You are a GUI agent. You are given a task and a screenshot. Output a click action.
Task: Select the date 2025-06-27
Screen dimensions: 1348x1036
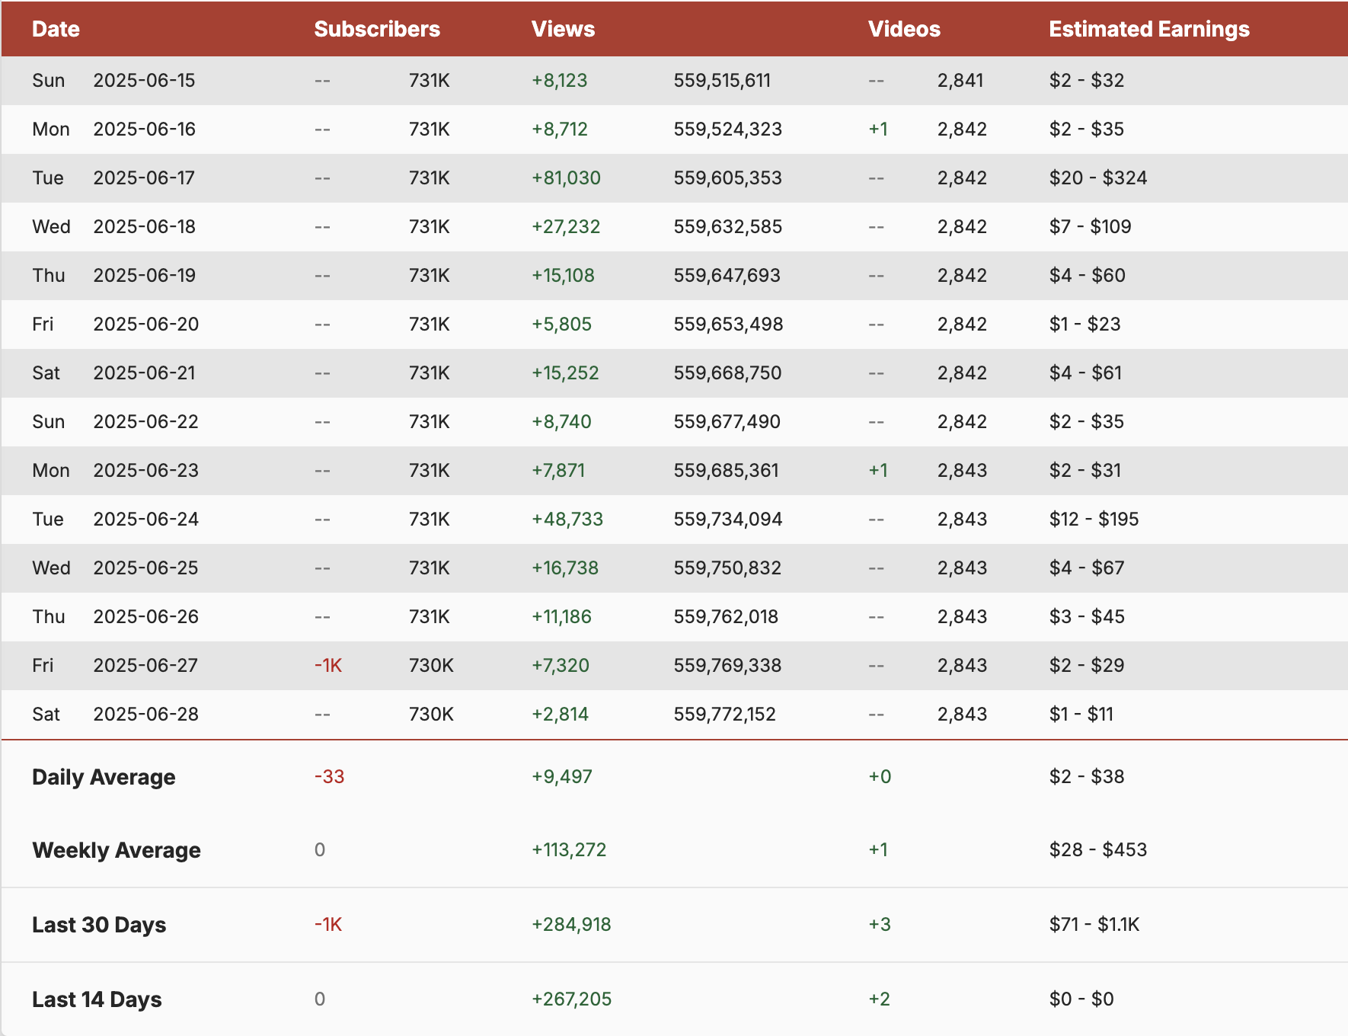click(x=145, y=666)
